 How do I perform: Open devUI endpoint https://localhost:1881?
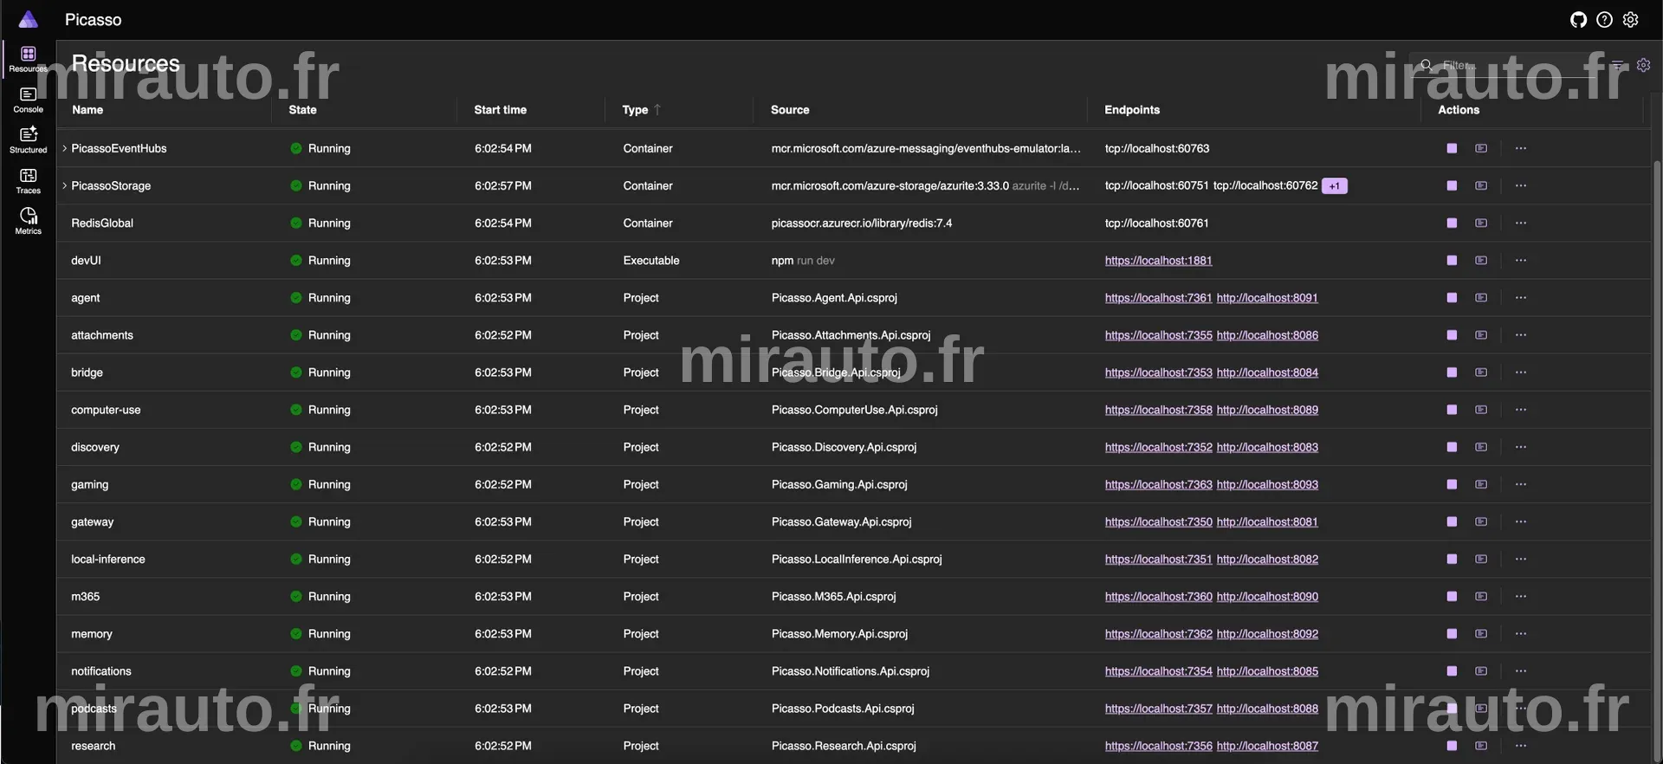[1158, 260]
